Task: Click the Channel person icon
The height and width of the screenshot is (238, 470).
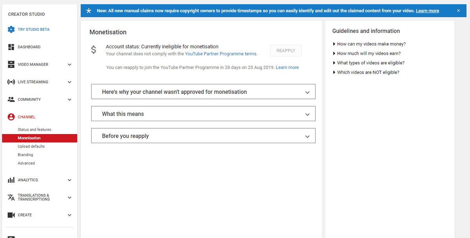Action: pyautogui.click(x=11, y=117)
